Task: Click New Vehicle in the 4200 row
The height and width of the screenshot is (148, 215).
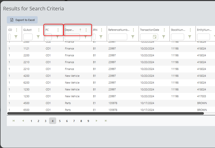Action: (x=72, y=76)
